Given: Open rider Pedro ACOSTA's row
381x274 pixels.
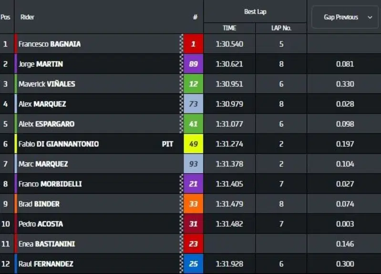Looking at the screenshot, I should [191, 224].
